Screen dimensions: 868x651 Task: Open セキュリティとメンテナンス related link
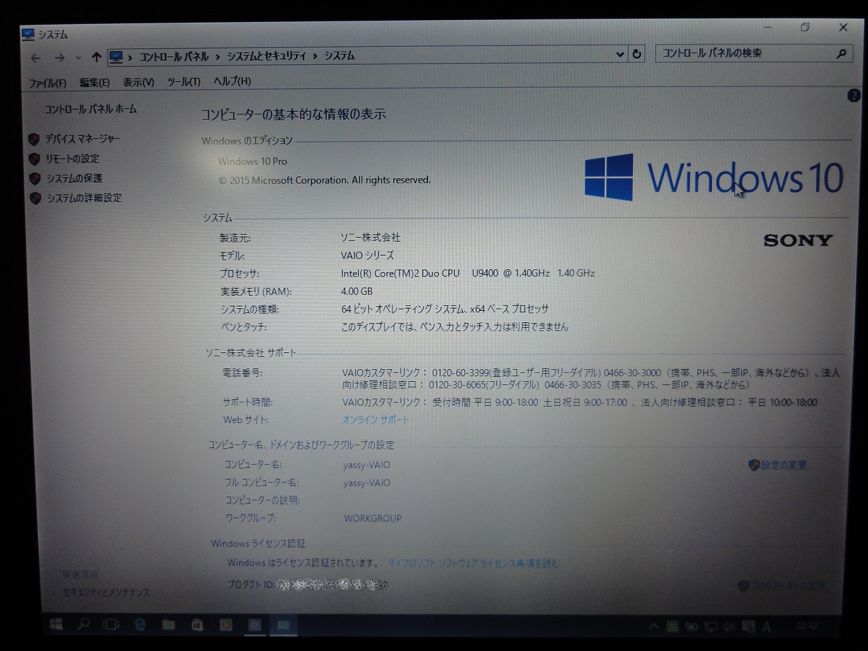coord(106,592)
